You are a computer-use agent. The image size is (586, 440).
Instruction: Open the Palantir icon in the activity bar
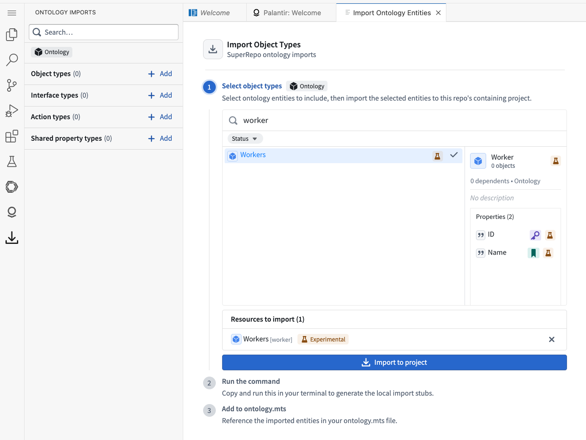[x=12, y=212]
